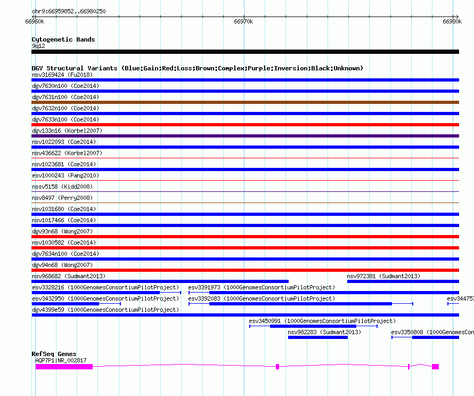
Task: Click the DGV Structural Variants track title
Action: pos(198,68)
